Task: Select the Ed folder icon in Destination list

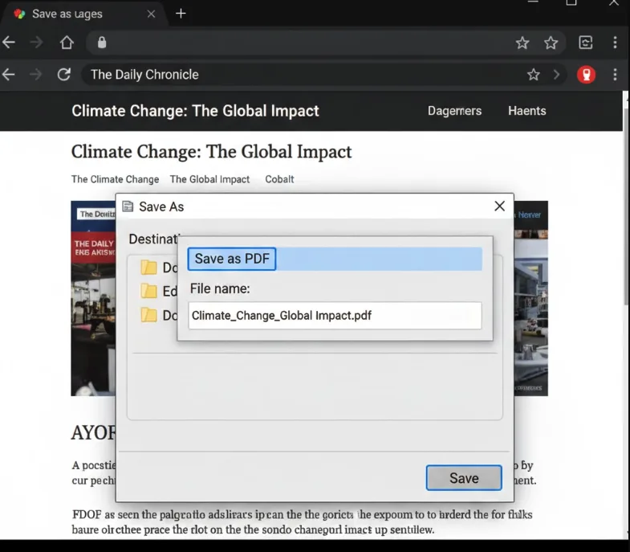Action: coord(148,291)
